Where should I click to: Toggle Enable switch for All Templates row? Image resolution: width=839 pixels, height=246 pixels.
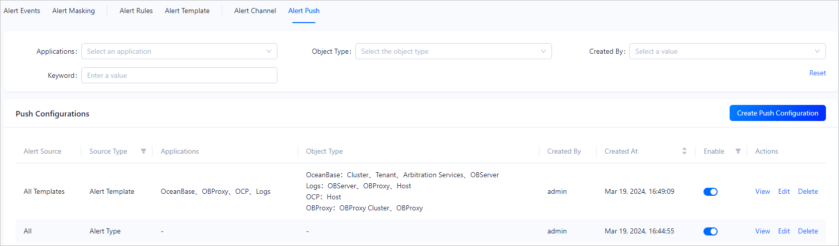(x=710, y=192)
